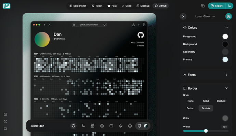Click the Export button
The height and width of the screenshot is (136, 236).
(x=217, y=6)
